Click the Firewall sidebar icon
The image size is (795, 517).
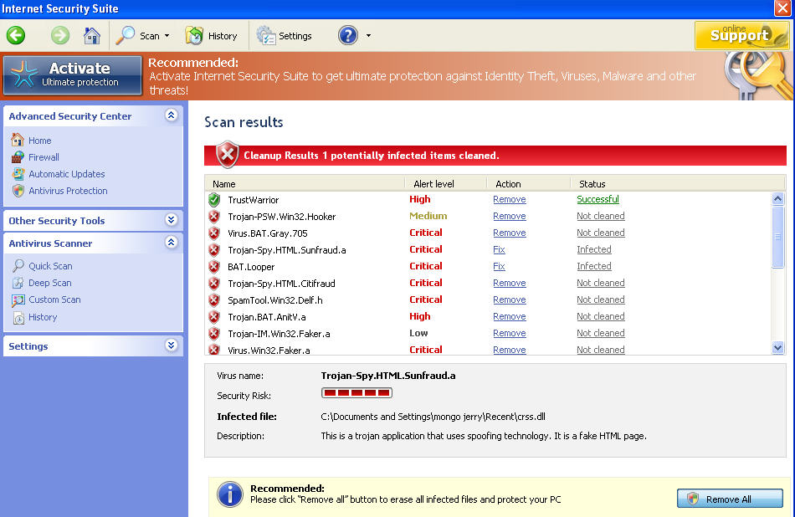[18, 156]
